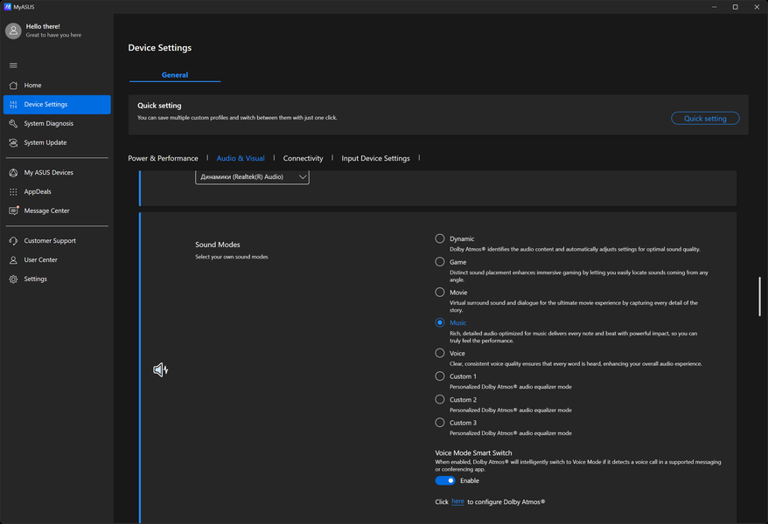Disable the Voice Mode Smart Switch

(x=445, y=480)
